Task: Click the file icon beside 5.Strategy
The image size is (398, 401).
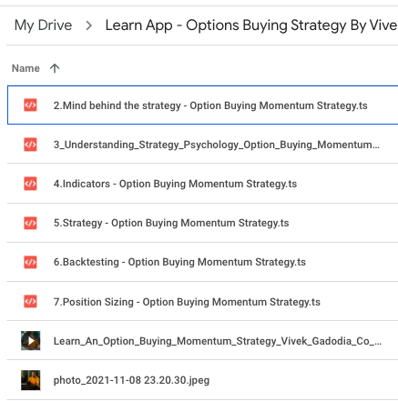Action: (30, 223)
